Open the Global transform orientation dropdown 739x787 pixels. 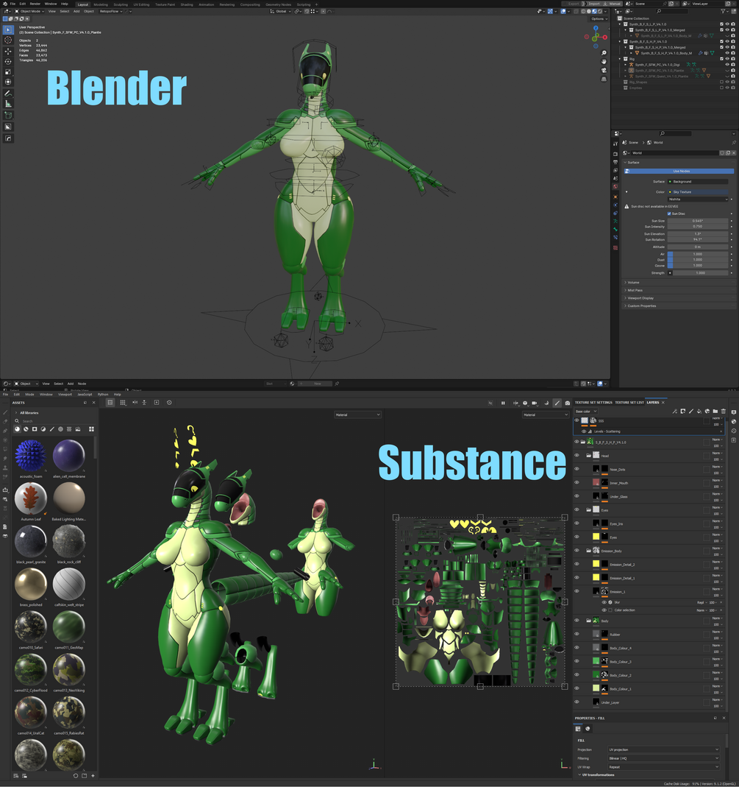point(279,11)
